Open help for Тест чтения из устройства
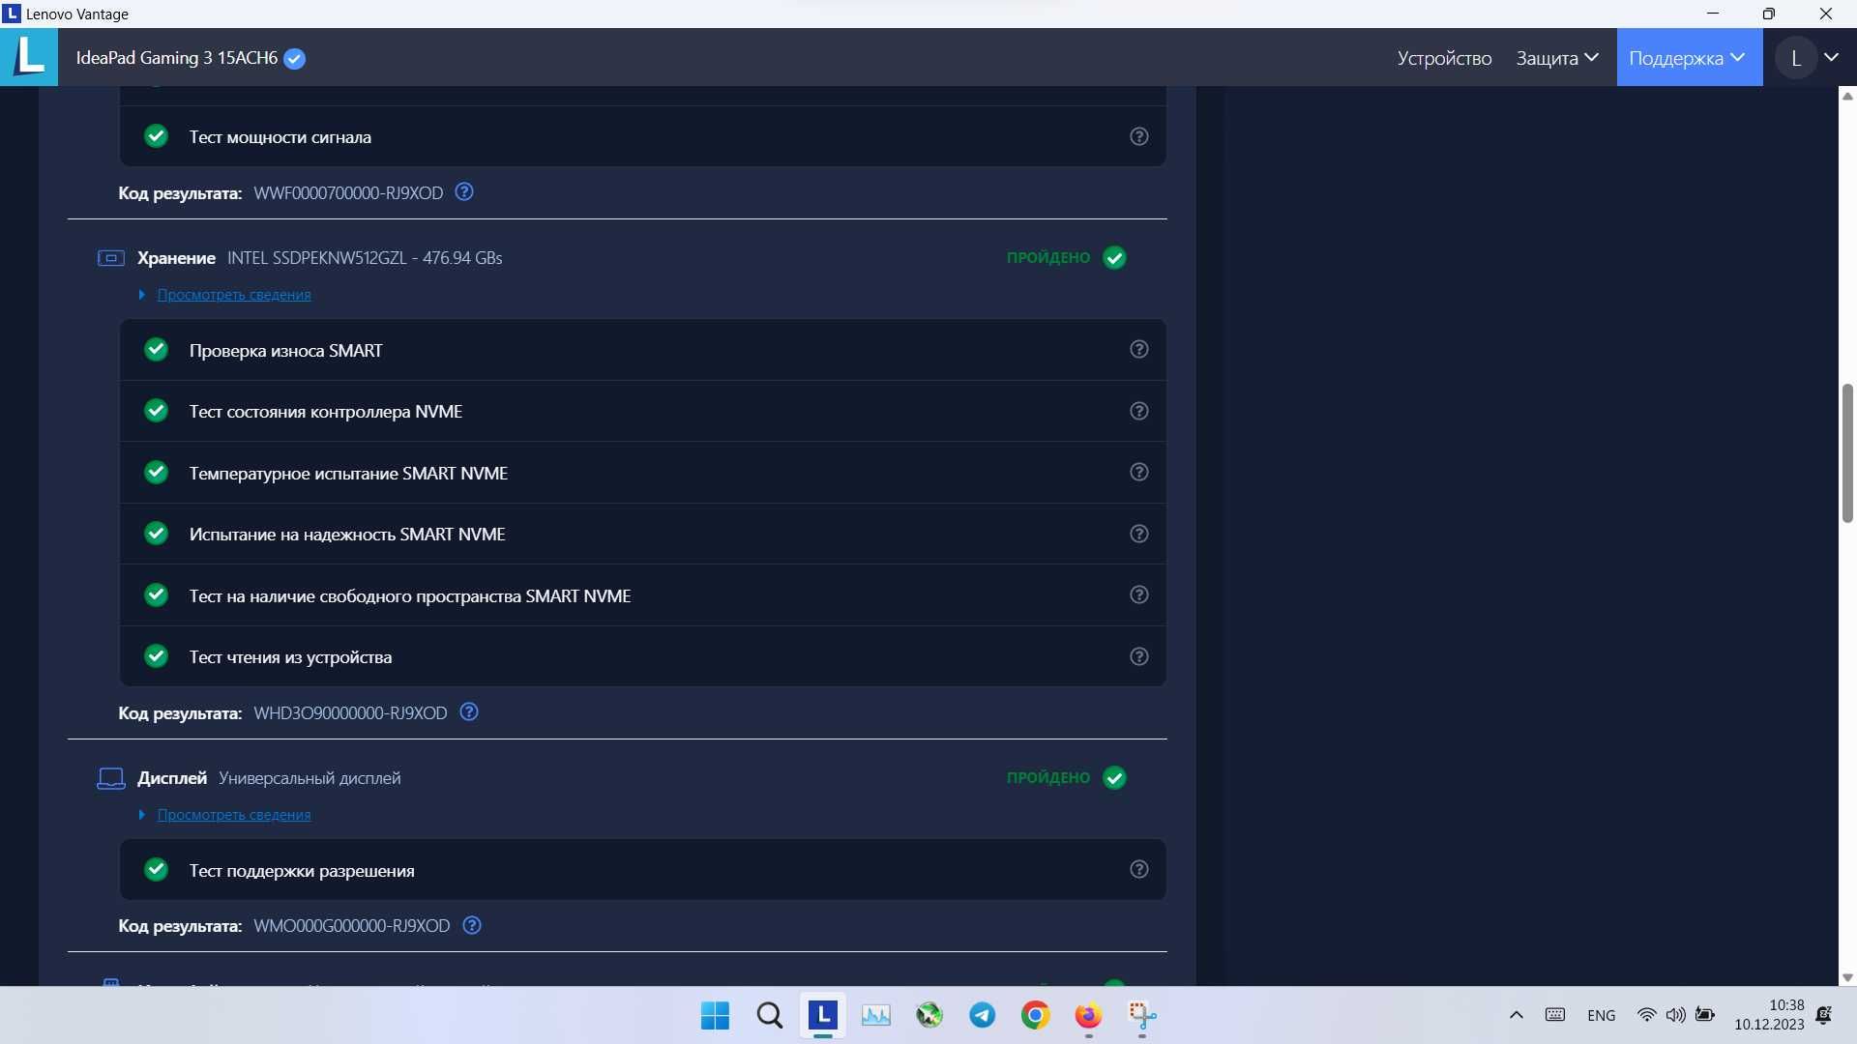The width and height of the screenshot is (1857, 1044). coord(1139,656)
